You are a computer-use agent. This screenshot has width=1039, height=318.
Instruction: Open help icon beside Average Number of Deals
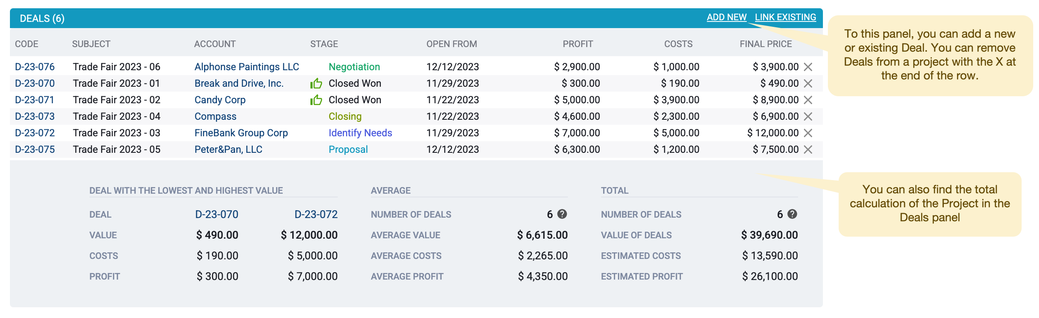pos(562,214)
